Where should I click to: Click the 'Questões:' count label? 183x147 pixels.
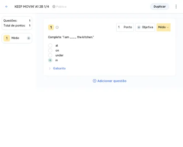tap(10, 21)
